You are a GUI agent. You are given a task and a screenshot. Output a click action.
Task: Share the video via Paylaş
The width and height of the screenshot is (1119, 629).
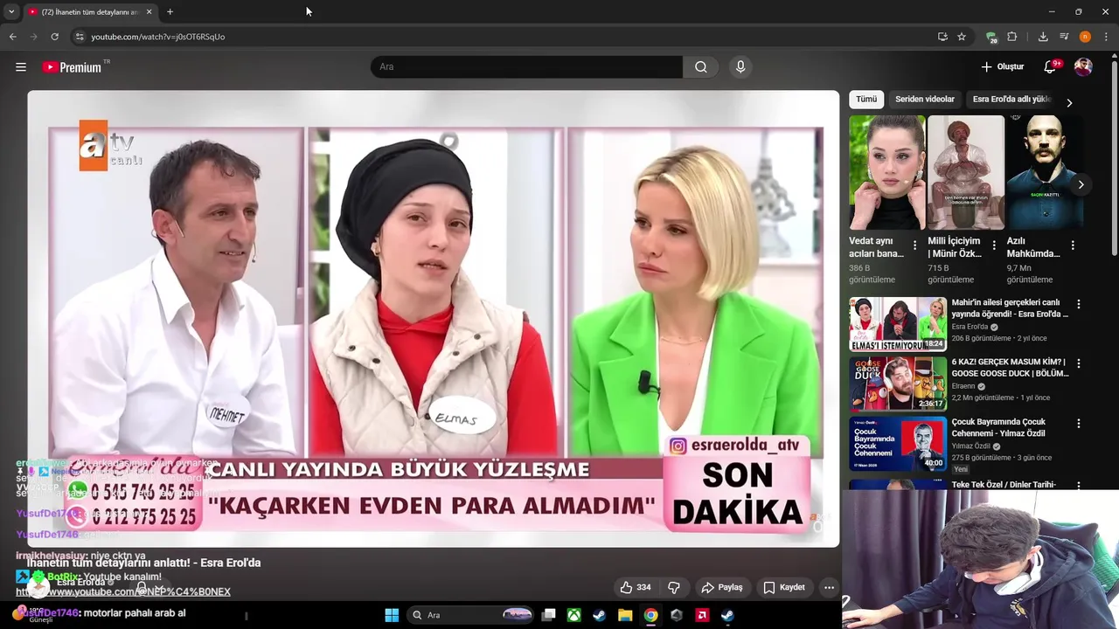[x=722, y=587]
